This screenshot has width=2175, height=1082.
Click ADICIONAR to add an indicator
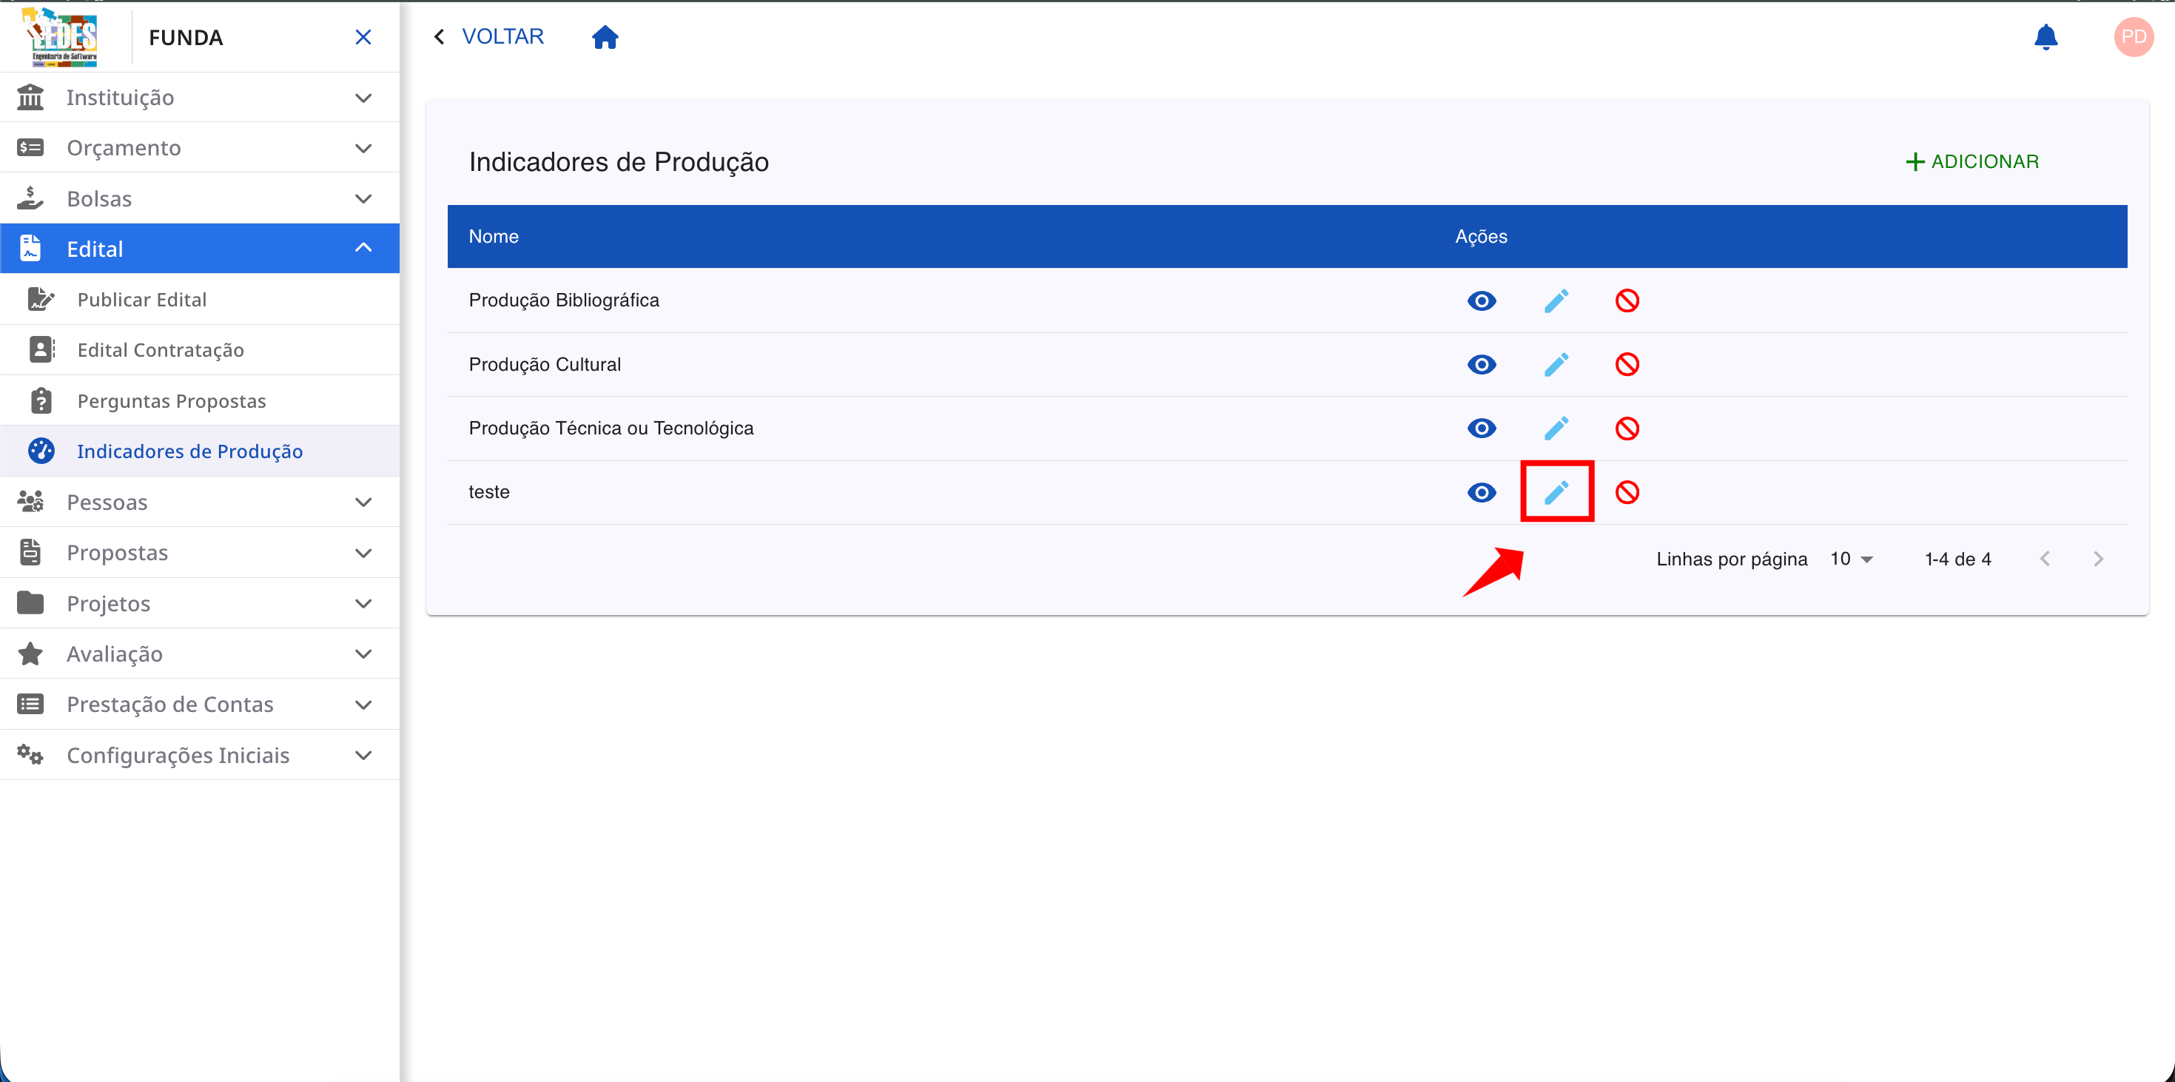pos(1972,161)
